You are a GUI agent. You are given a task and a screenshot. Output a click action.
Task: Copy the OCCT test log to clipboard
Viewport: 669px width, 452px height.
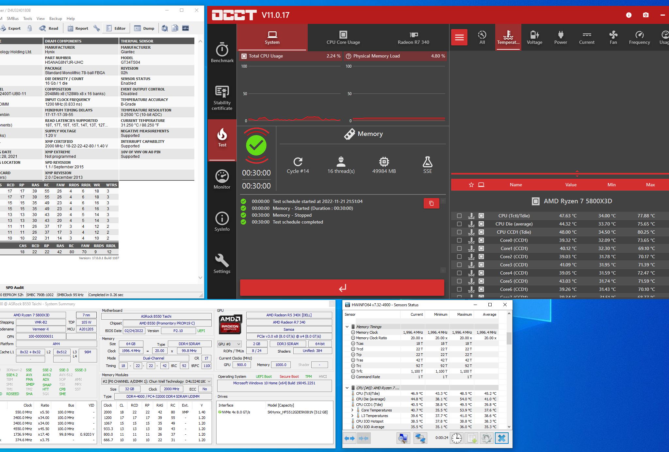431,203
